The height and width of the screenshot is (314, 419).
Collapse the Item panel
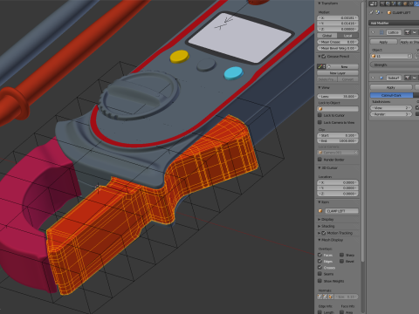tap(319, 202)
